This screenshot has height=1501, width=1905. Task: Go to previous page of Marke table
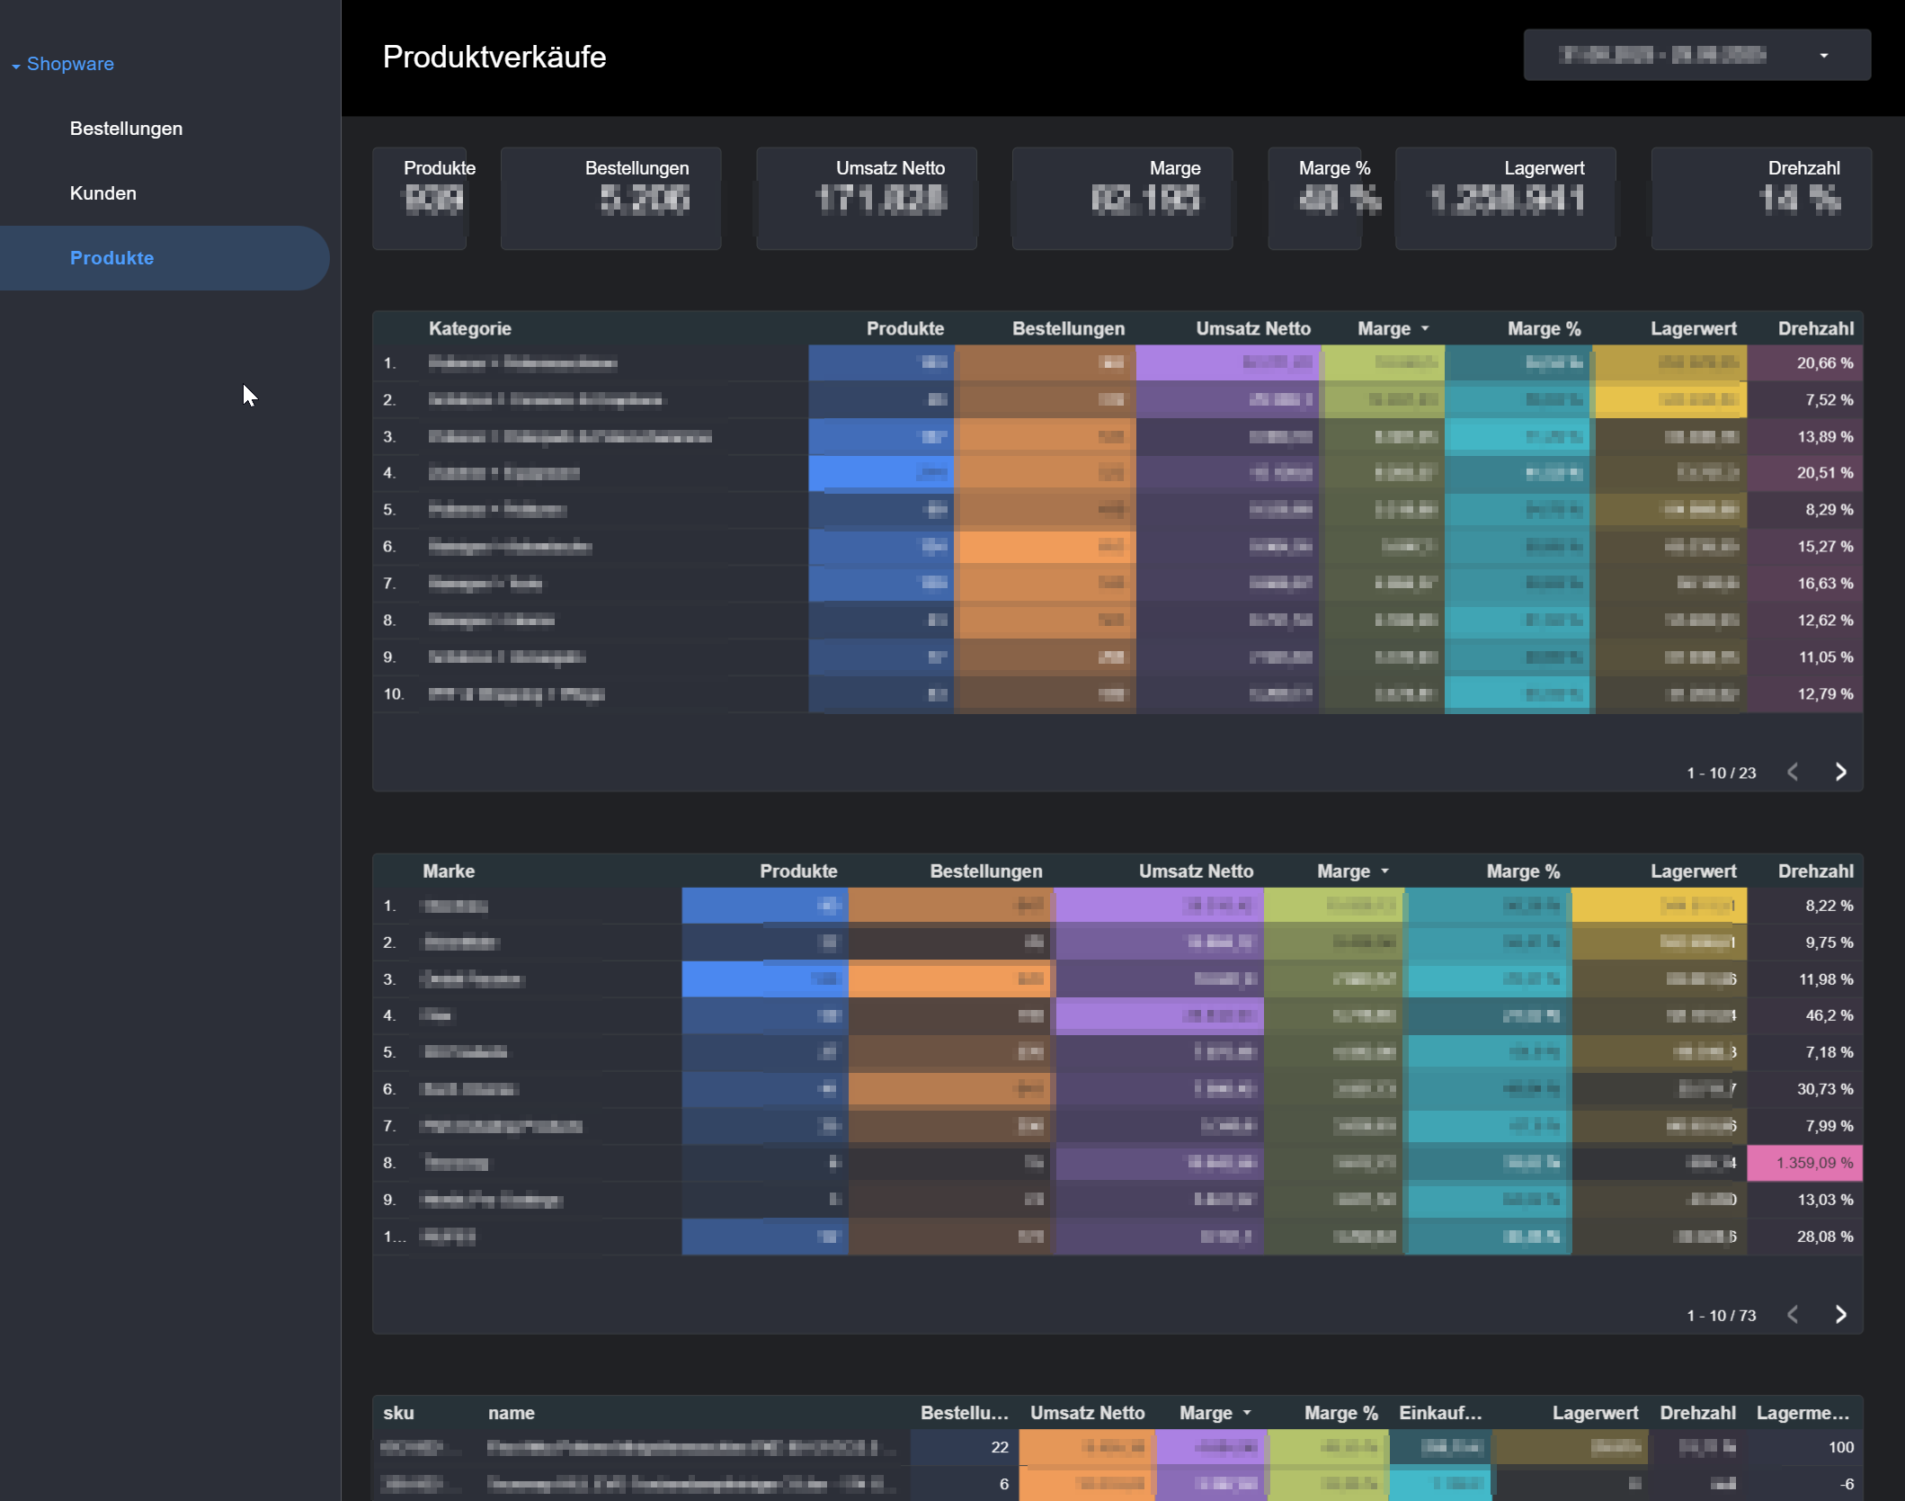coord(1793,1315)
